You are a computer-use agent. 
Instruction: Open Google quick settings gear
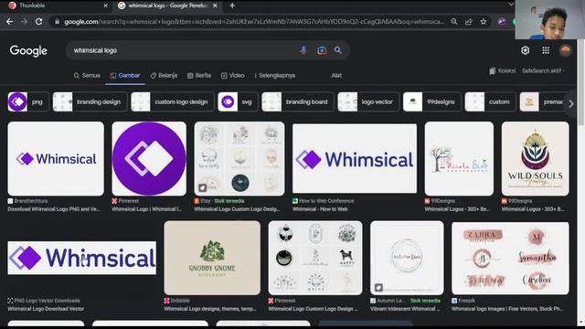(x=526, y=50)
